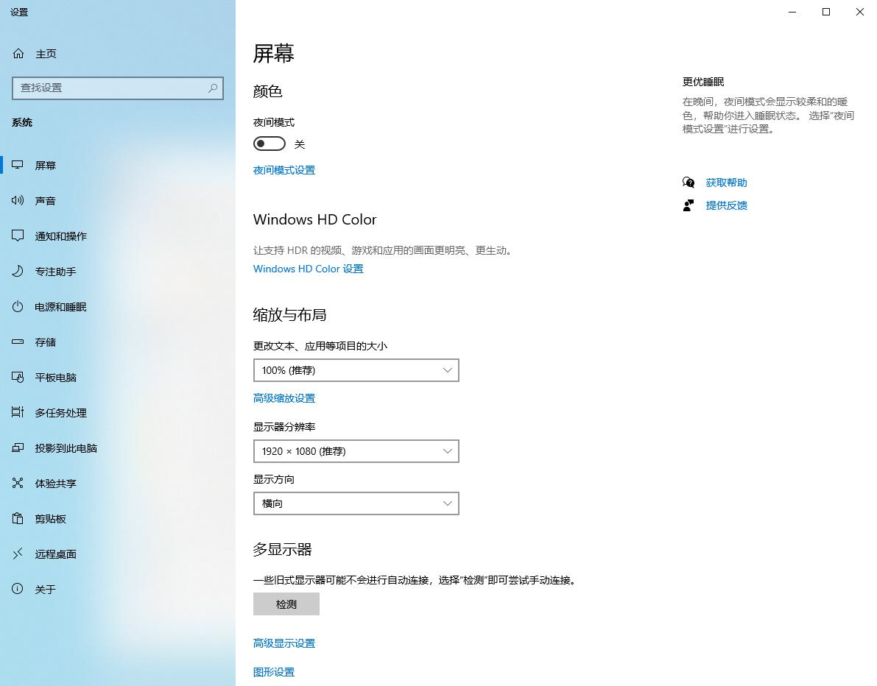Viewport: 877px width, 686px height.
Task: Open the 声音 (Sound) settings
Action: [x=46, y=200]
